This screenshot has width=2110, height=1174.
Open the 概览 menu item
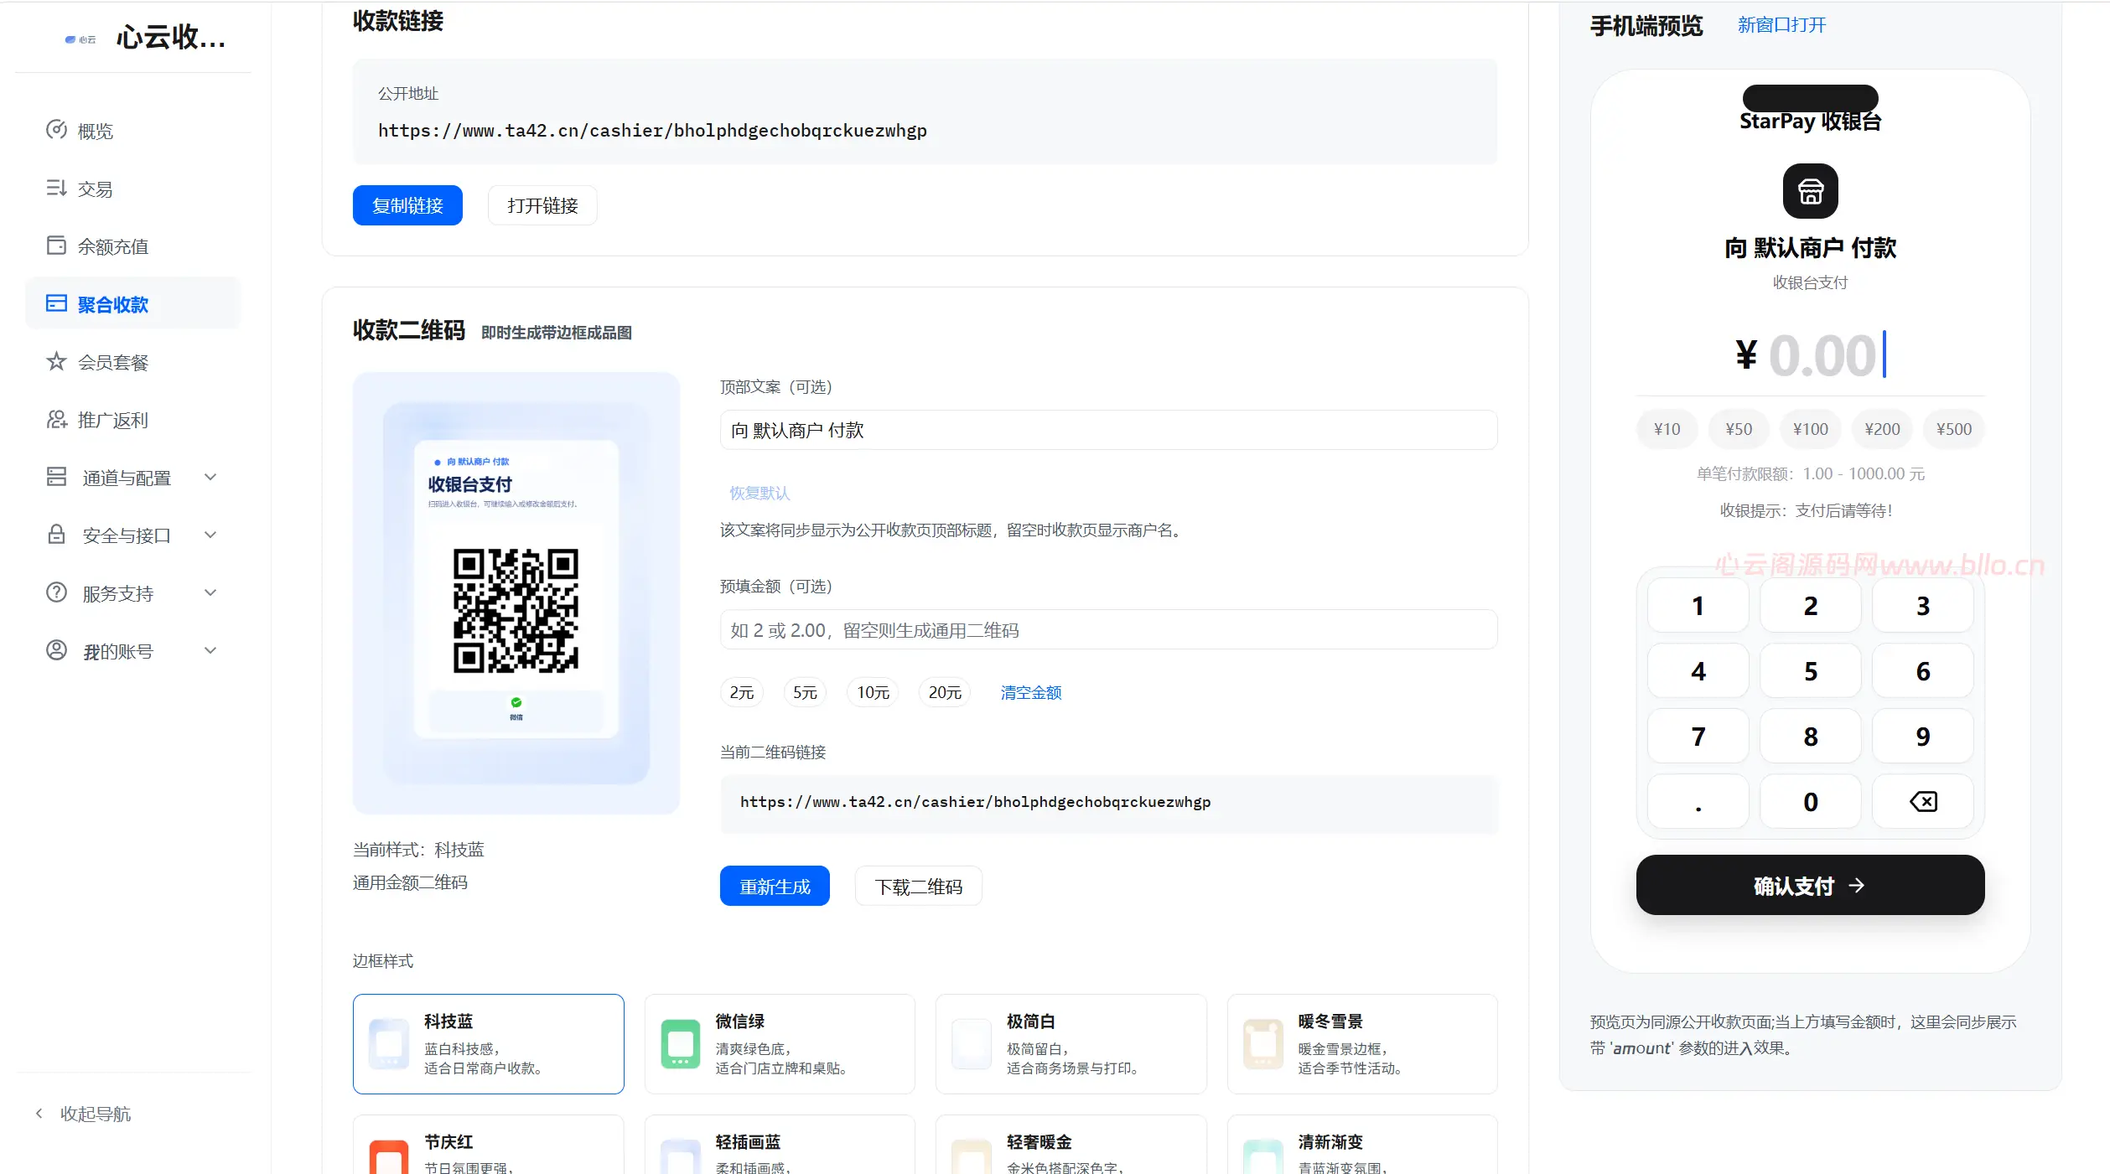pyautogui.click(x=132, y=131)
